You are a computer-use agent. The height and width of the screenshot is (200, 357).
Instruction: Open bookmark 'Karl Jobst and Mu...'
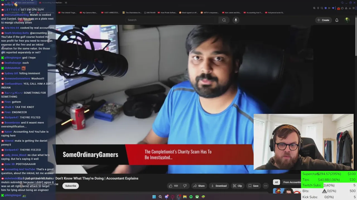231,12
